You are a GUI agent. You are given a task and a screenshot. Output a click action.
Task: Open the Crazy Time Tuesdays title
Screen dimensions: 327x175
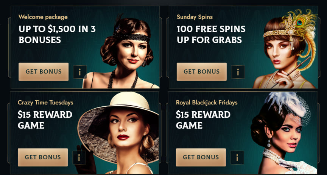(45, 103)
